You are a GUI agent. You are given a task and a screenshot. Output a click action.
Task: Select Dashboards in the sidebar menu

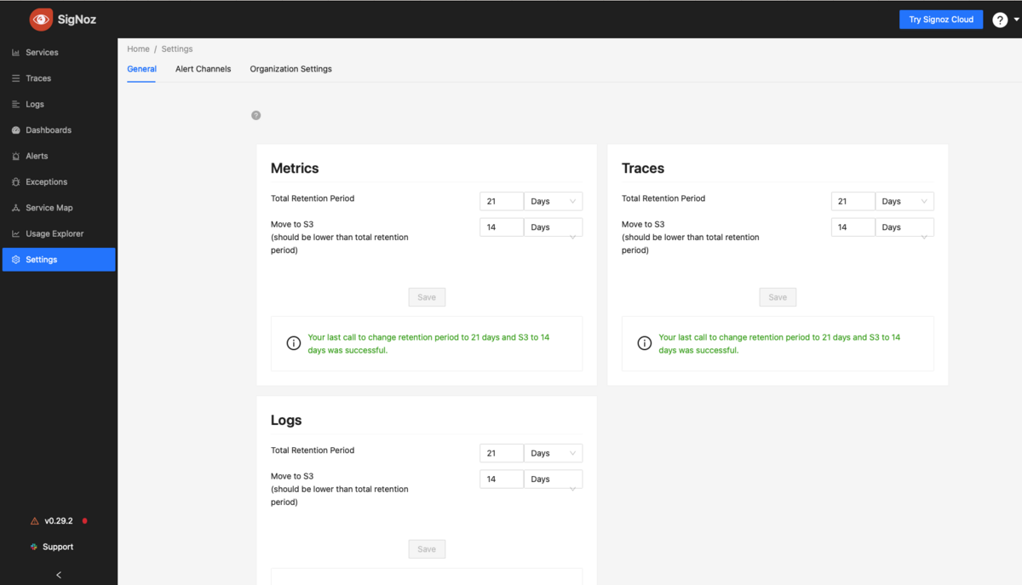tap(59, 130)
